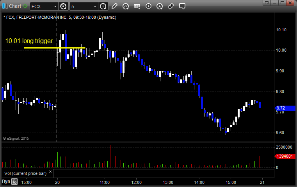The height and width of the screenshot is (187, 297).
Task: Click the date label 21 on time axis
Action: pos(262,182)
